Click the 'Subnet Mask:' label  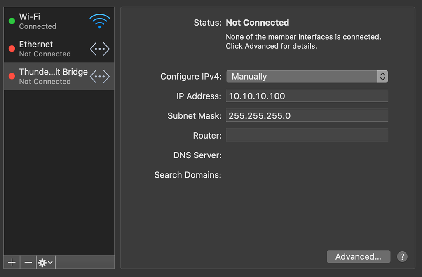tap(195, 116)
